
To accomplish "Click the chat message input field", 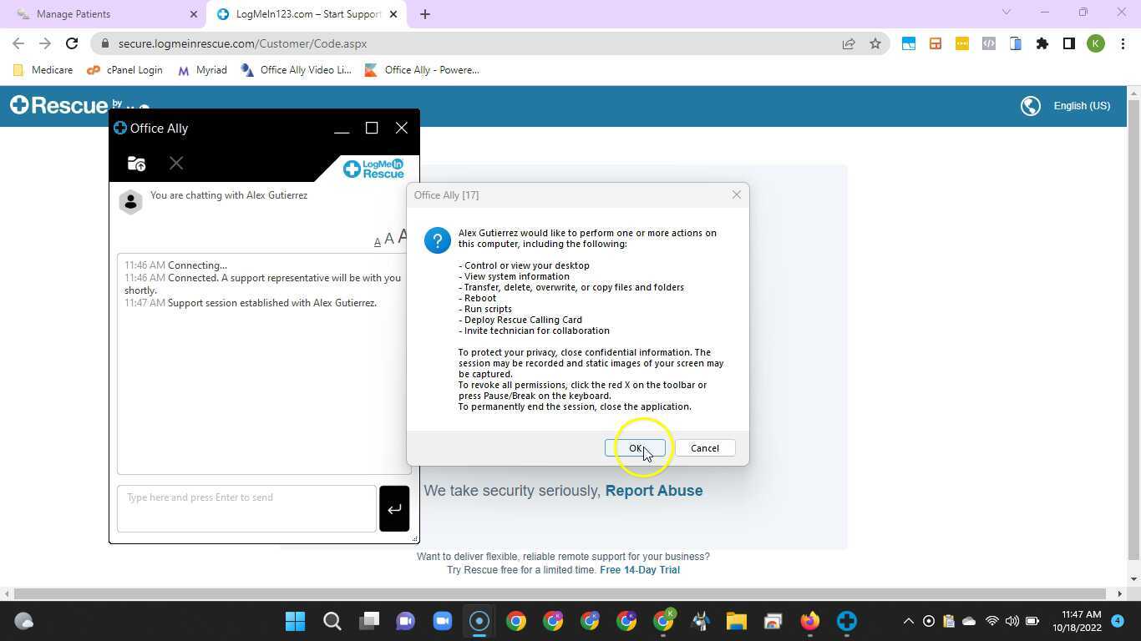I will [246, 508].
